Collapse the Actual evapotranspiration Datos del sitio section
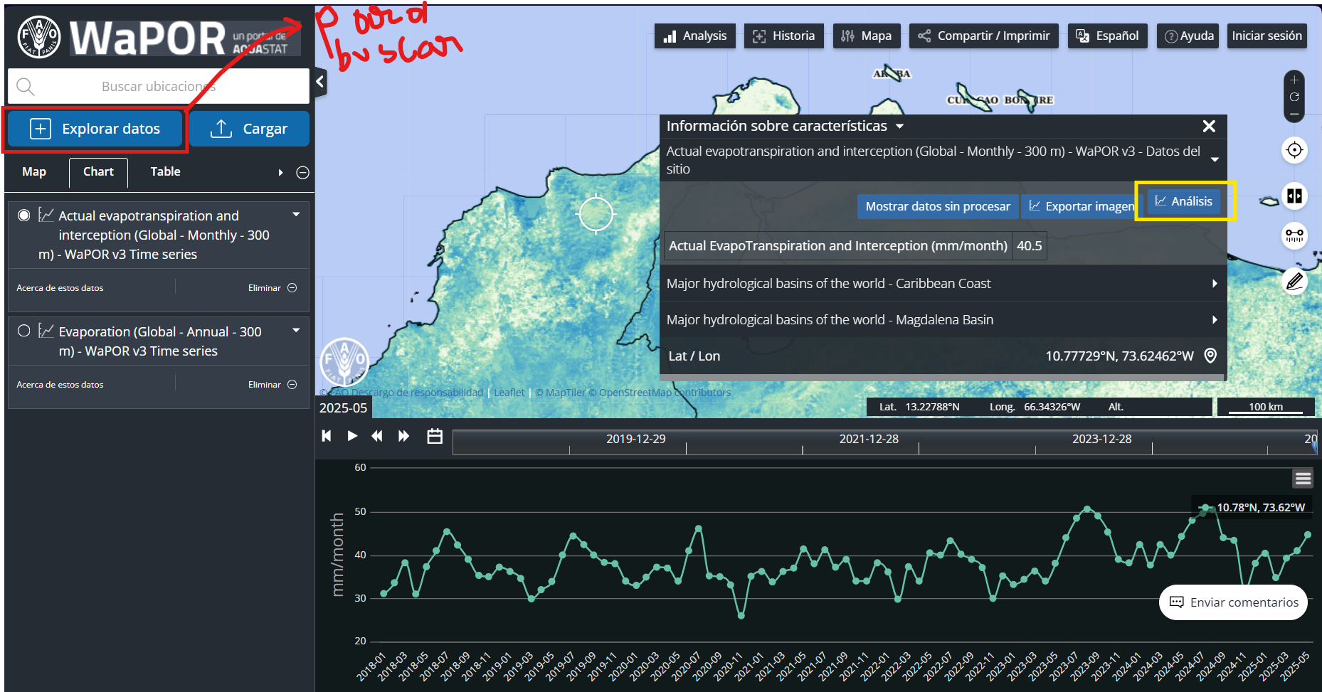Image resolution: width=1322 pixels, height=692 pixels. click(1215, 160)
